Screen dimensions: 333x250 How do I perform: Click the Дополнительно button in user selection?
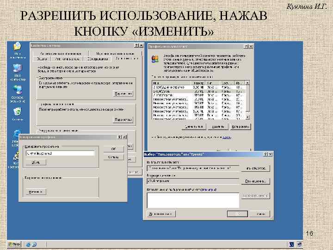161,214
